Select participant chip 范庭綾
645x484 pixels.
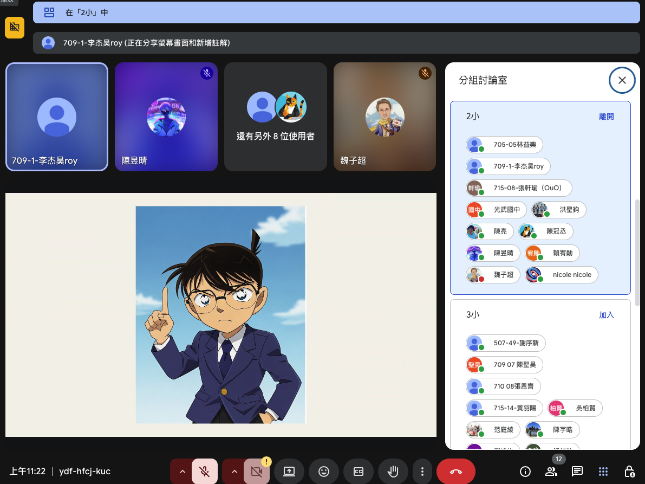point(493,430)
